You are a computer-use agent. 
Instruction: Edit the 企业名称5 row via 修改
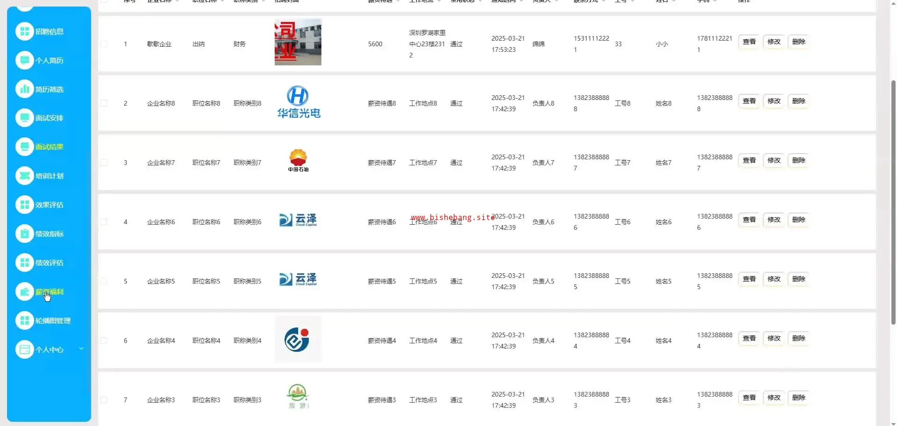[x=774, y=279]
